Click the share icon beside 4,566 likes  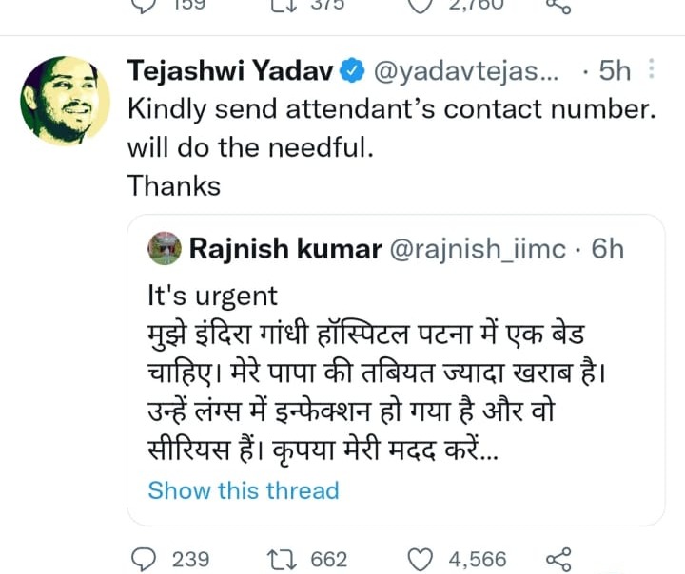(559, 558)
